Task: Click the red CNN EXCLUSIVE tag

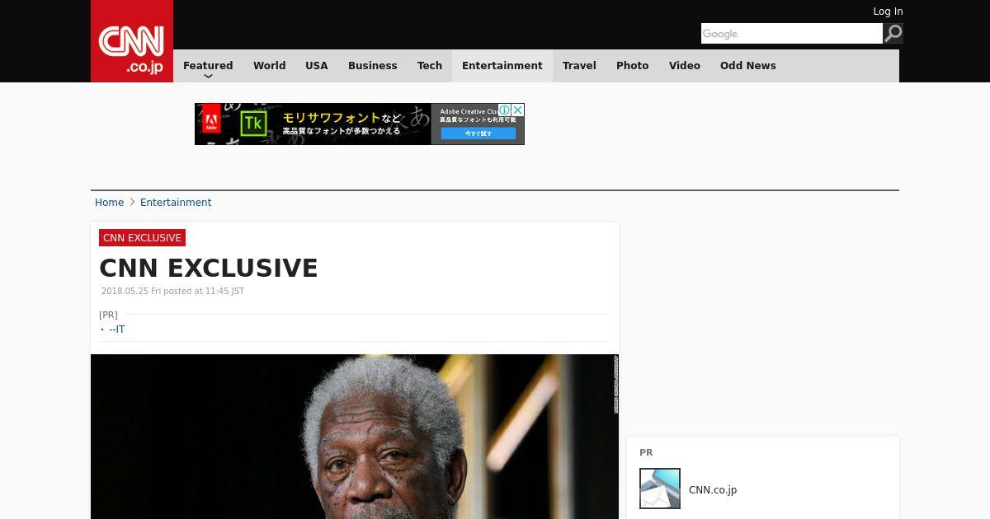Action: (x=142, y=238)
